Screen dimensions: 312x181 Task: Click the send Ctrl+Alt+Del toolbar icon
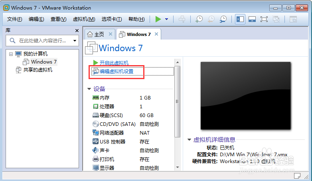182,19
